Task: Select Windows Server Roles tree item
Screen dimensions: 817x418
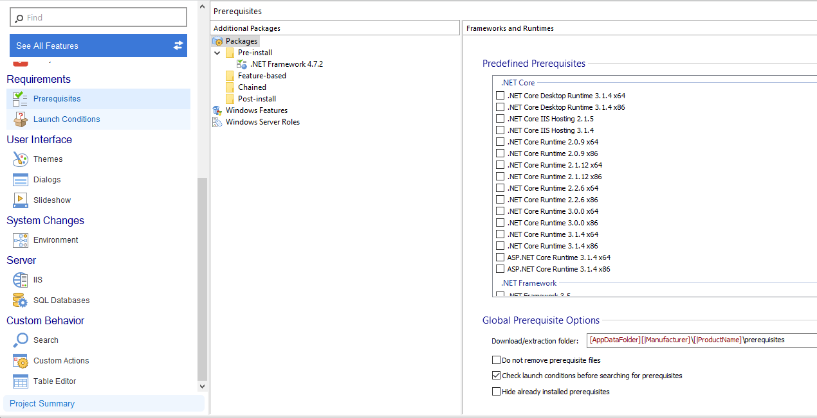Action: coord(262,122)
